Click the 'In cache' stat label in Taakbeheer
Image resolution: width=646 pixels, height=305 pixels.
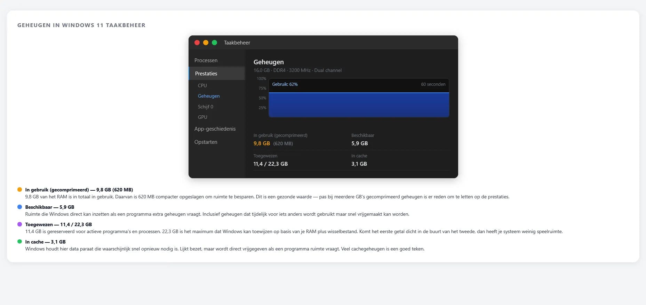pos(359,156)
